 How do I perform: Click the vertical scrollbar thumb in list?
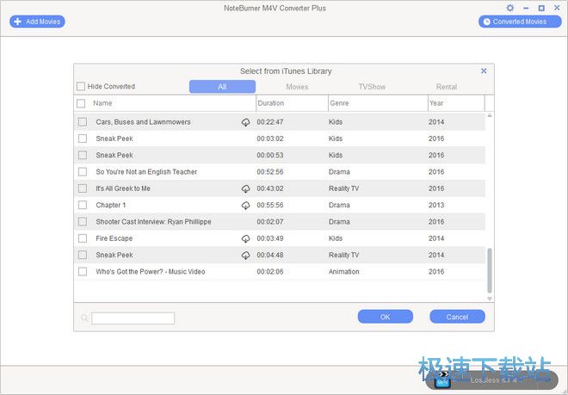491,269
